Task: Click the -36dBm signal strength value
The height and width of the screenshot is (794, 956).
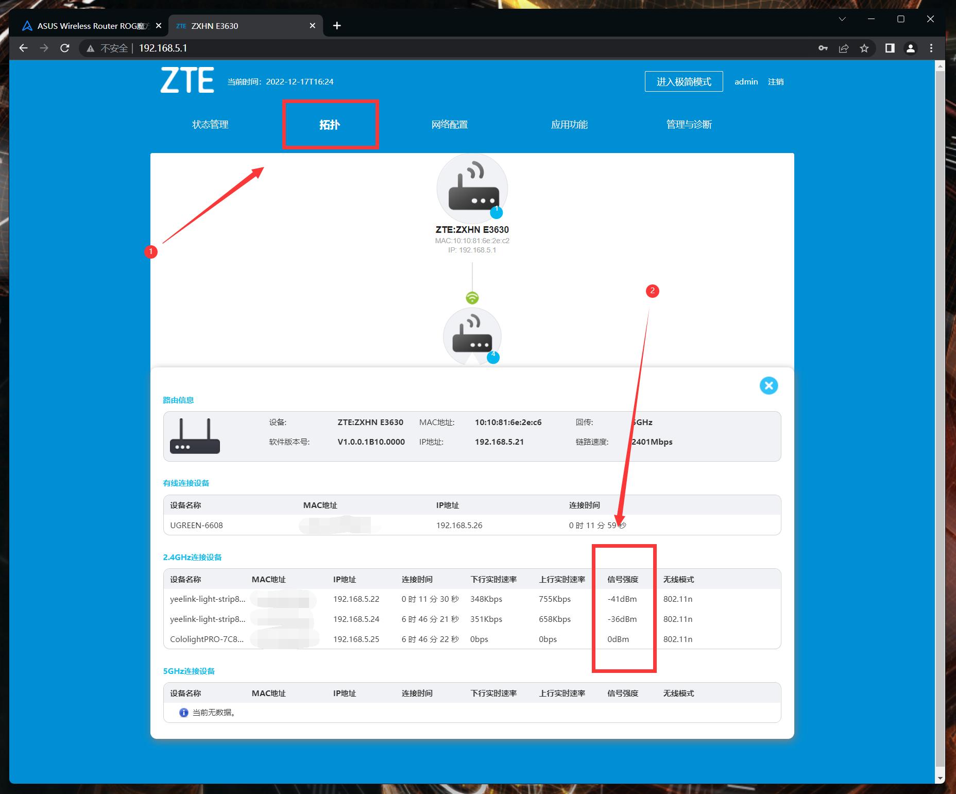Action: (622, 619)
